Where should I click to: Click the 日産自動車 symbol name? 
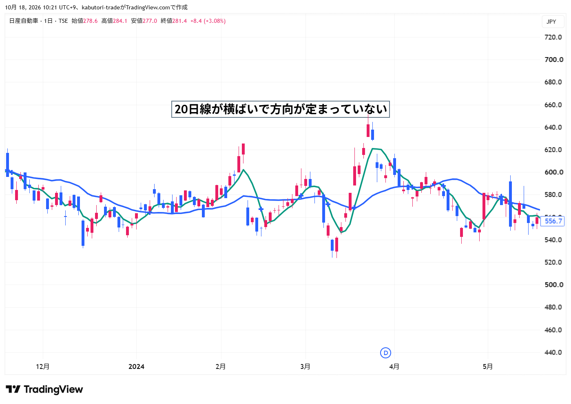[x=24, y=21]
